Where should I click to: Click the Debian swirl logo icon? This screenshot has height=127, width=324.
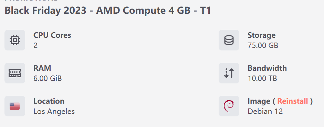pos(229,106)
